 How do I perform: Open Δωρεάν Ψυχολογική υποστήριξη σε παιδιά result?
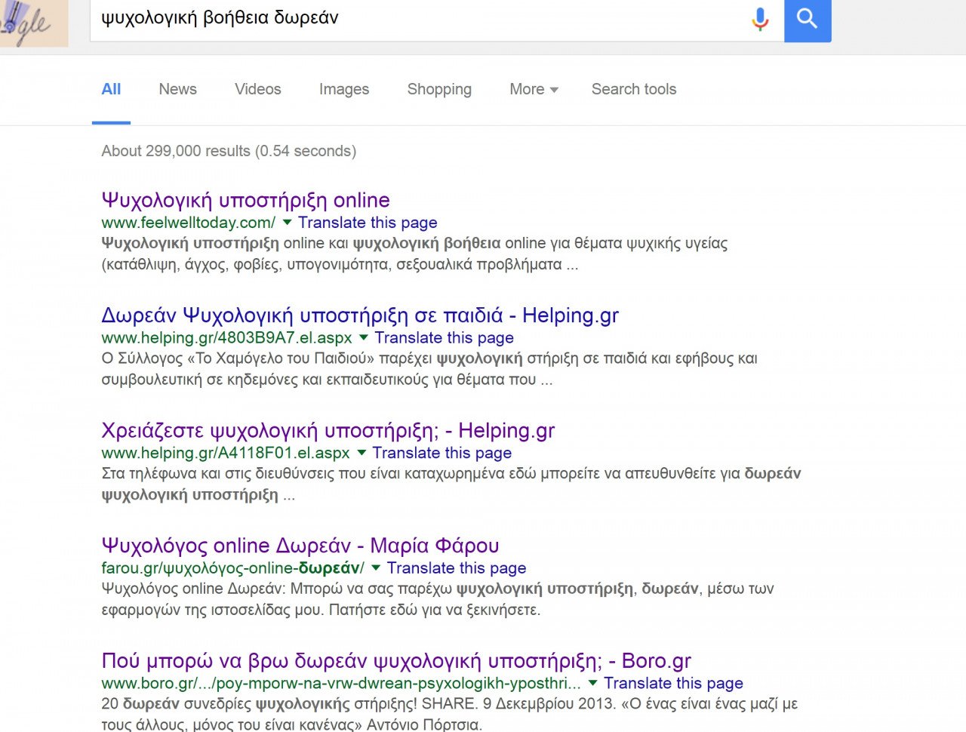coord(360,315)
